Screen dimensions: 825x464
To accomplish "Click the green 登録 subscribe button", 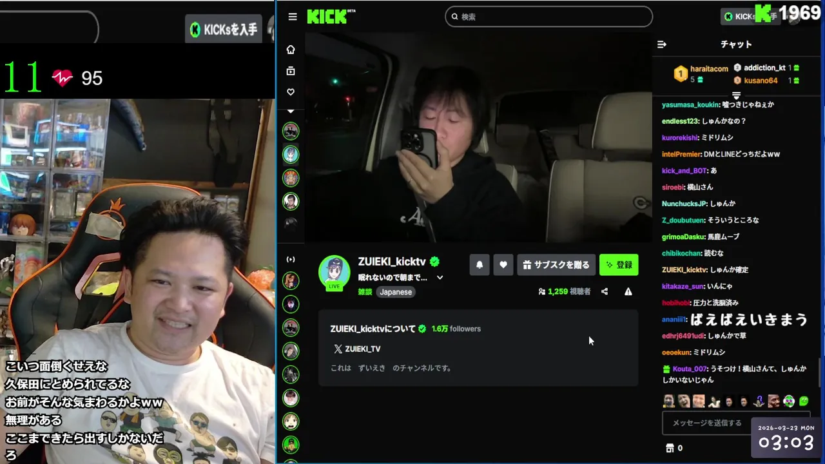I will (x=619, y=265).
